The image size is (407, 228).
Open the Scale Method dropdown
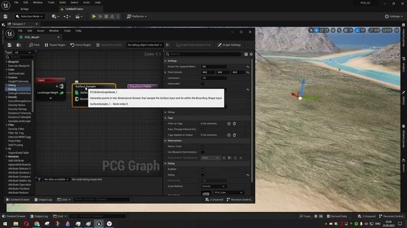coord(214,186)
